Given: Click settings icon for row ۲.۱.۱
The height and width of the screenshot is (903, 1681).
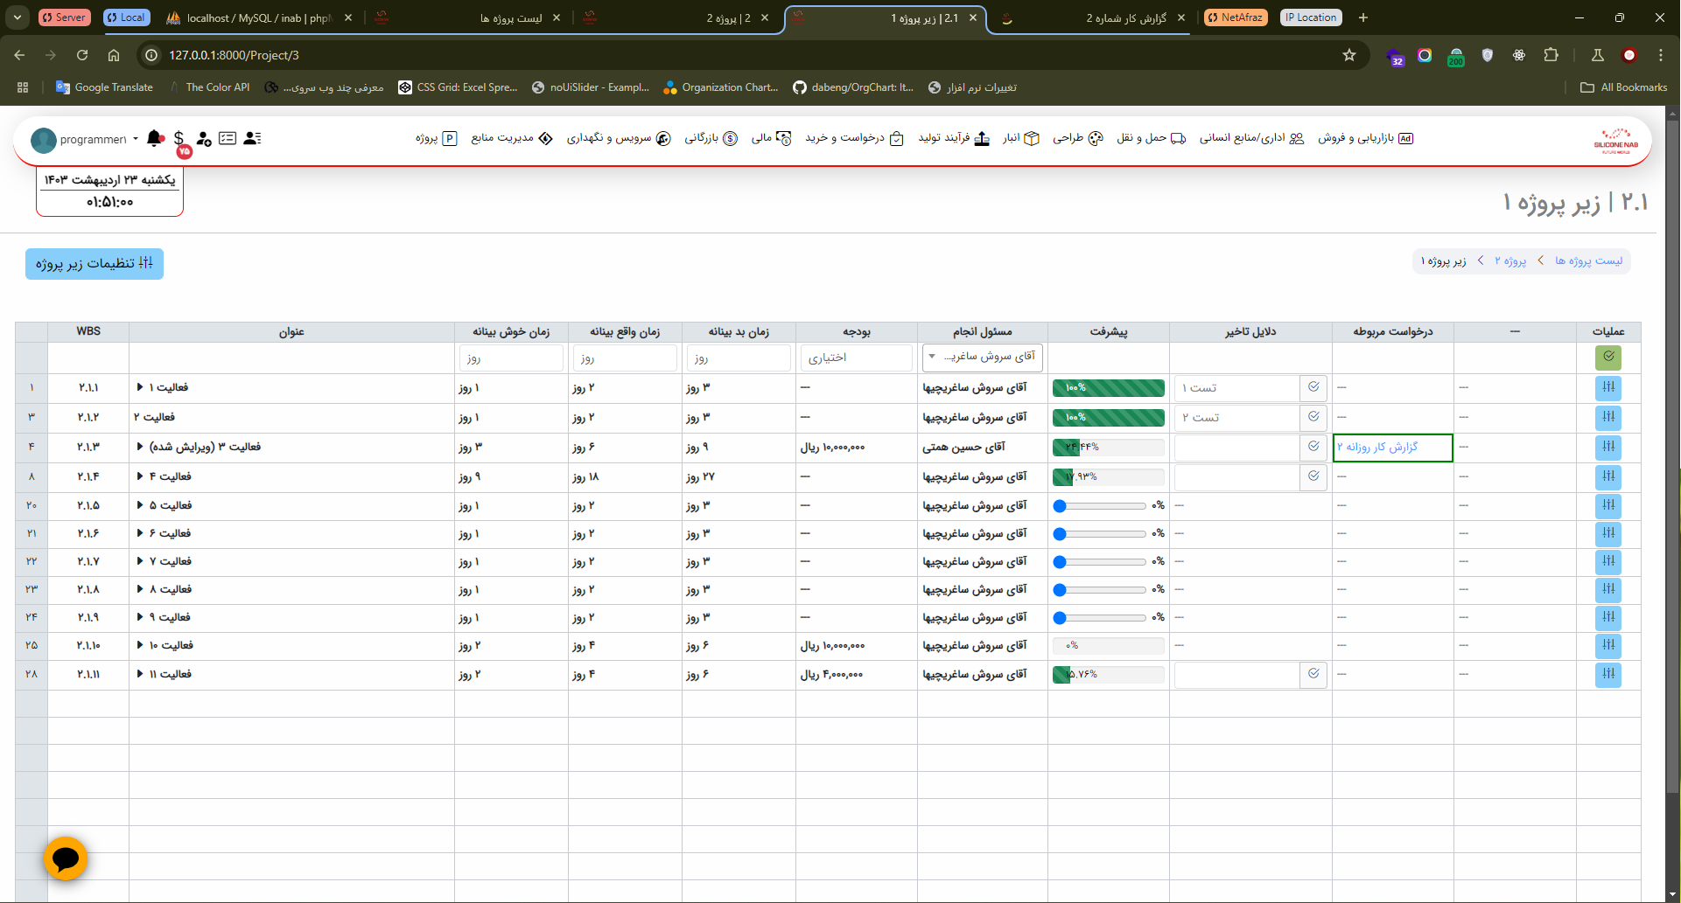Looking at the screenshot, I should [1607, 388].
